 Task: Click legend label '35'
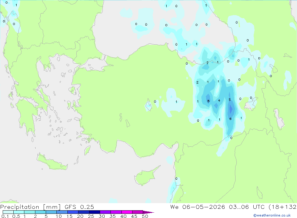[113, 216]
